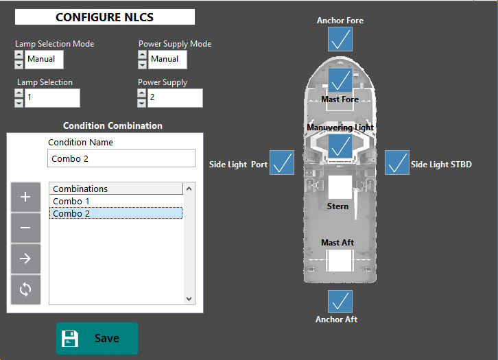The image size is (498, 360).
Task: Toggle the Manuvering Light checkbox
Action: pyautogui.click(x=340, y=146)
